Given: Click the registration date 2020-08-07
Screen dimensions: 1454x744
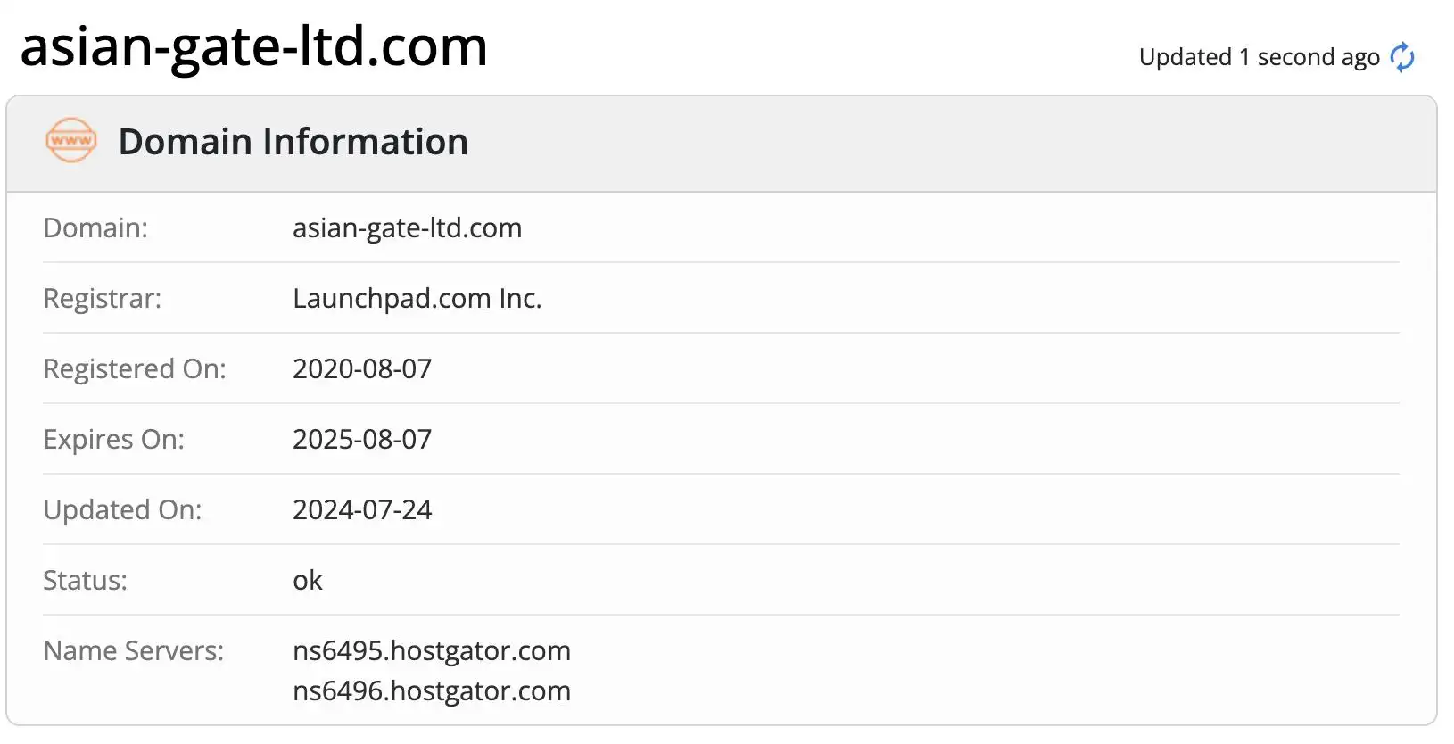Looking at the screenshot, I should coord(362,368).
